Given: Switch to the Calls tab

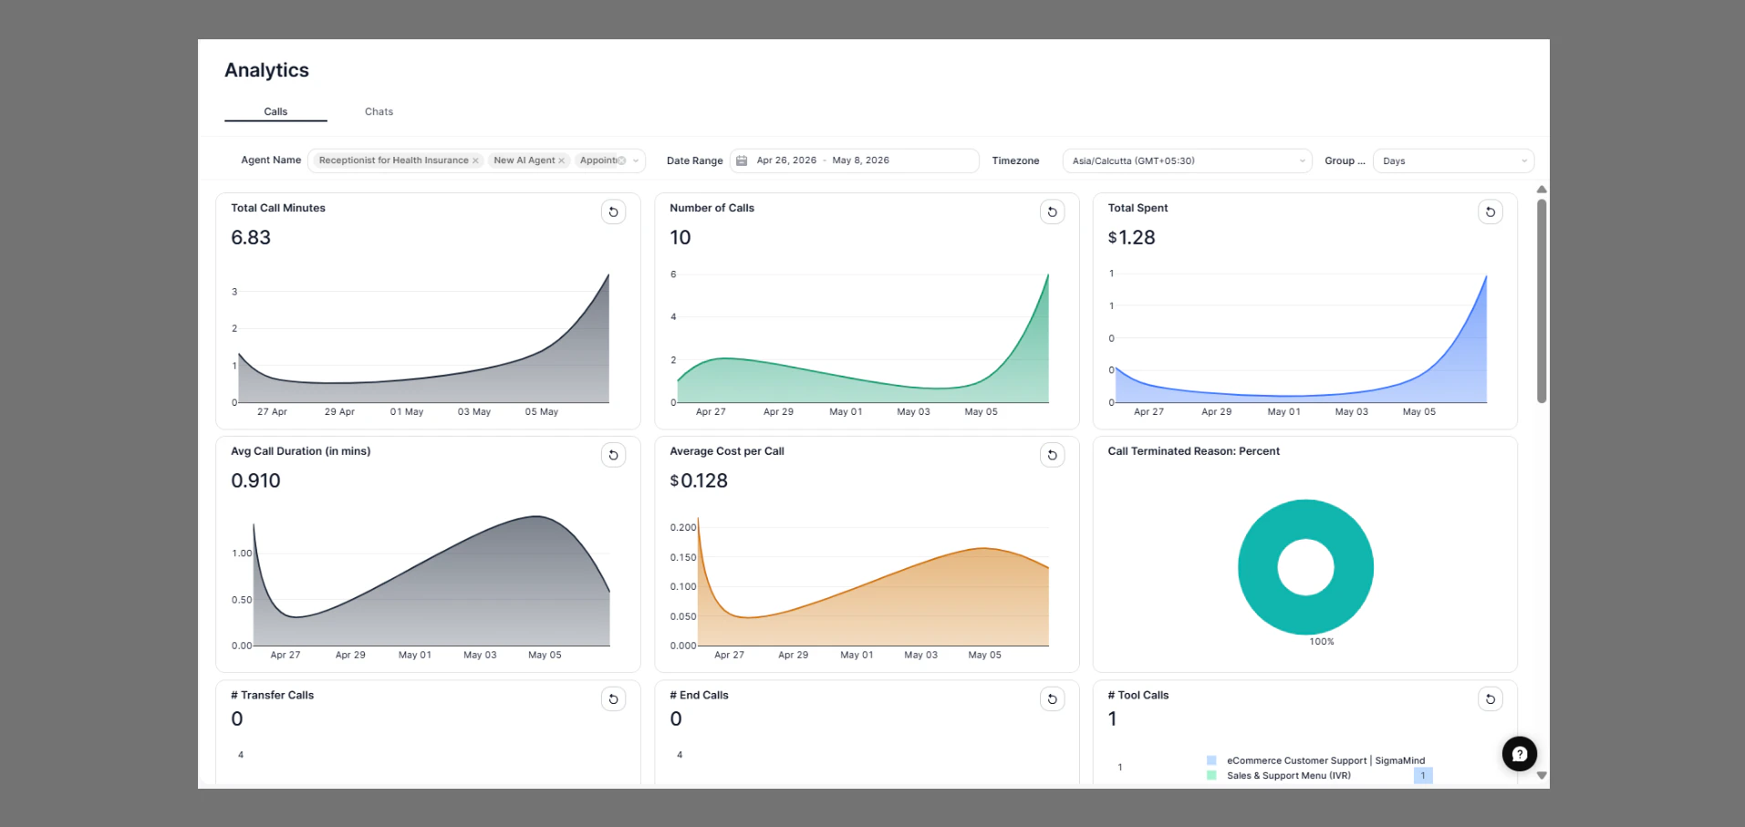Looking at the screenshot, I should click(275, 111).
